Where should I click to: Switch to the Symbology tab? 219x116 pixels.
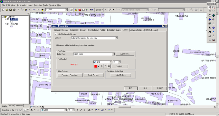click(x=93, y=30)
